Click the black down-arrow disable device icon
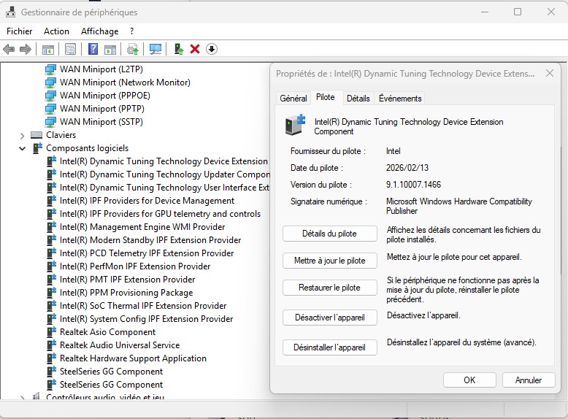The image size is (568, 419). click(x=212, y=49)
